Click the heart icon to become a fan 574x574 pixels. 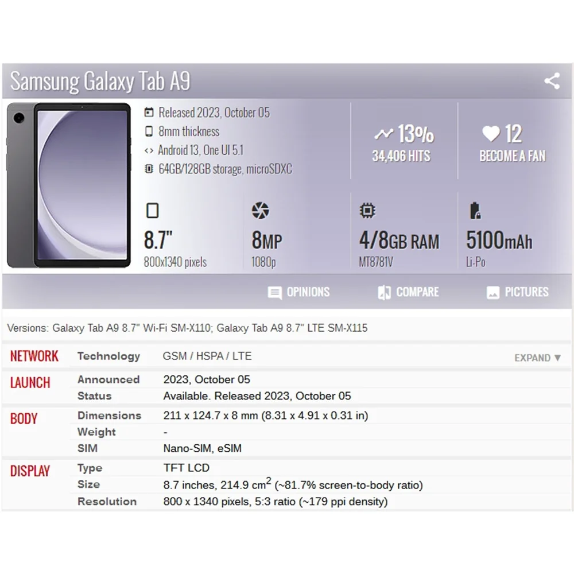point(491,133)
